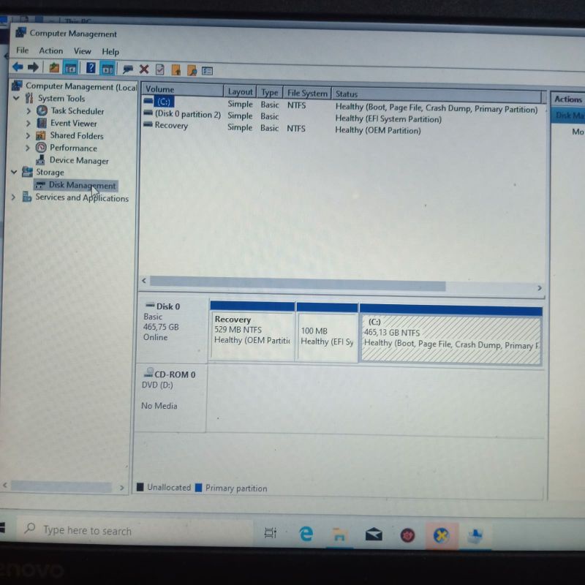This screenshot has height=585, width=585.
Task: Collapse the Storage tree node
Action: click(x=15, y=173)
